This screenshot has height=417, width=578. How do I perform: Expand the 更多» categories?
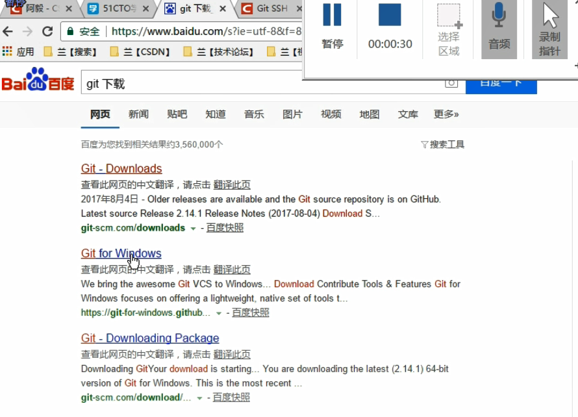pyautogui.click(x=446, y=114)
